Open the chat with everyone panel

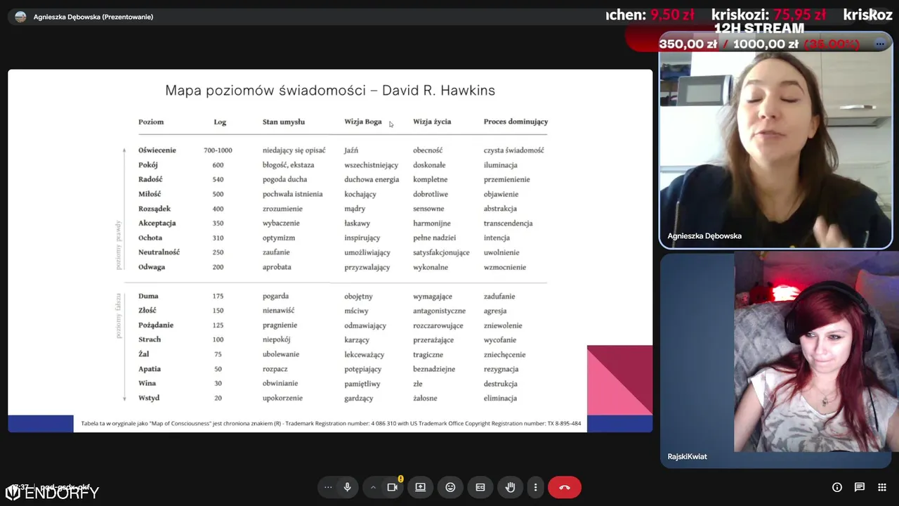coord(860,487)
